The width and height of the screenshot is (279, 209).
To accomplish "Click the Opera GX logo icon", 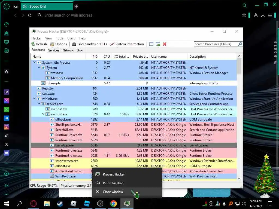I will [7, 7].
